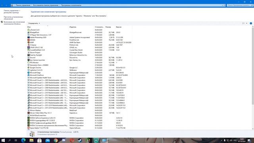Sort by the Издатель column header
254x143 pixels.
[x=82, y=27]
